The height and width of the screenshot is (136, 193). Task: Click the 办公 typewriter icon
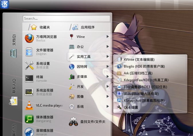[72, 47]
